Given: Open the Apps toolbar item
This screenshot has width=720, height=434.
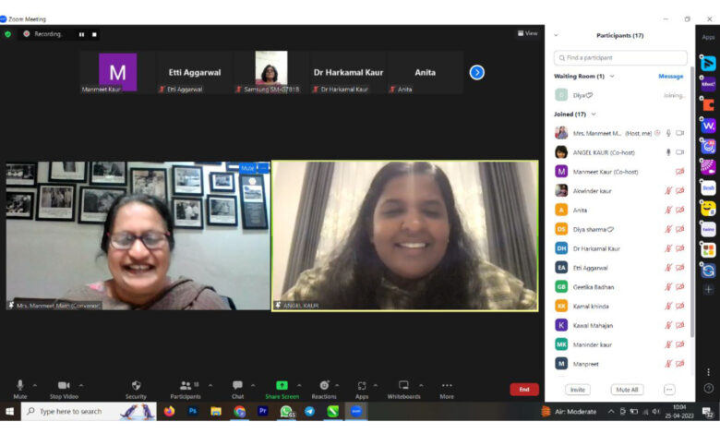Looking at the screenshot, I should (x=362, y=387).
